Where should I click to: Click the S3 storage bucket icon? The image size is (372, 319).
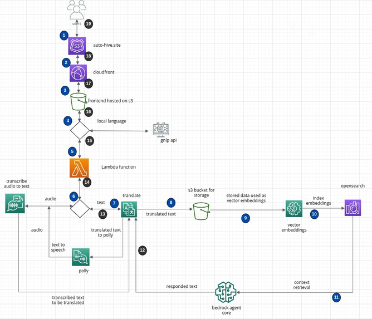click(x=201, y=211)
